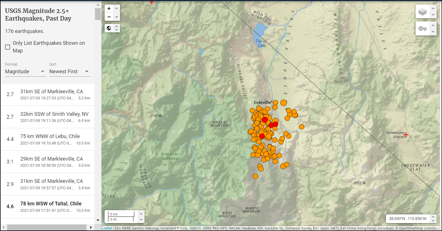Click the up arrow beside scale bar
Image resolution: width=442 pixels, height=231 pixels.
[x=141, y=214]
